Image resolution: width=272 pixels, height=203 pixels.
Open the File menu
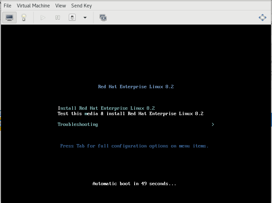[7, 6]
